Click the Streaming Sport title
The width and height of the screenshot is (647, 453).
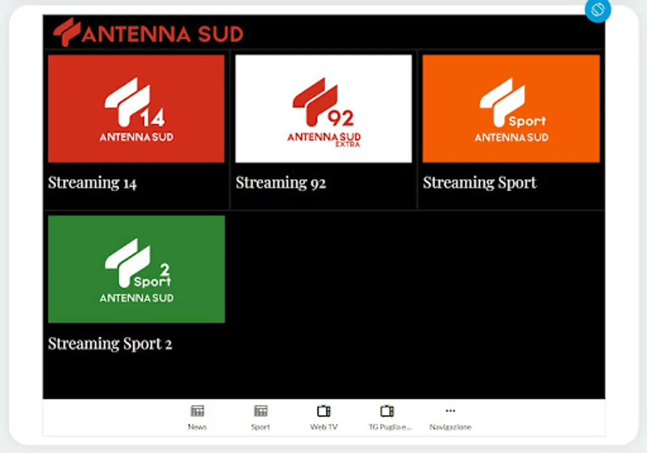click(480, 183)
